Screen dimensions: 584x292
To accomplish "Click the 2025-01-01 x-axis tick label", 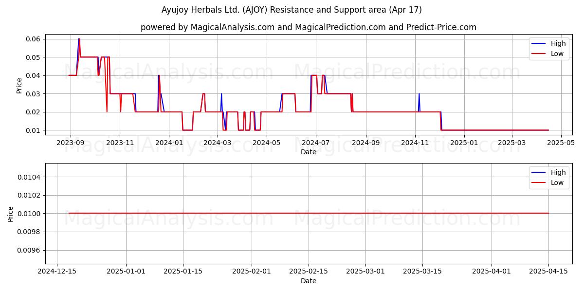I will (126, 272).
